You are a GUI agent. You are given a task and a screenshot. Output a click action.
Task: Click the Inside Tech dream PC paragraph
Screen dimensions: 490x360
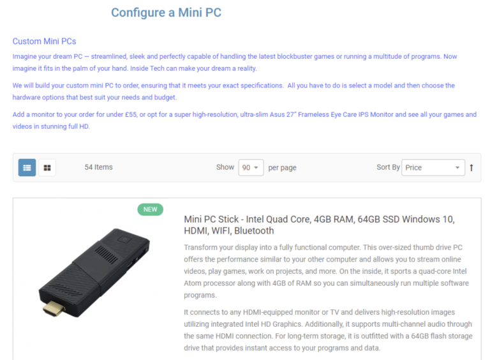[235, 62]
